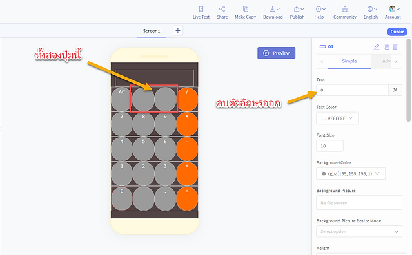The height and width of the screenshot is (255, 412).
Task: Open the Community page
Action: (x=345, y=13)
